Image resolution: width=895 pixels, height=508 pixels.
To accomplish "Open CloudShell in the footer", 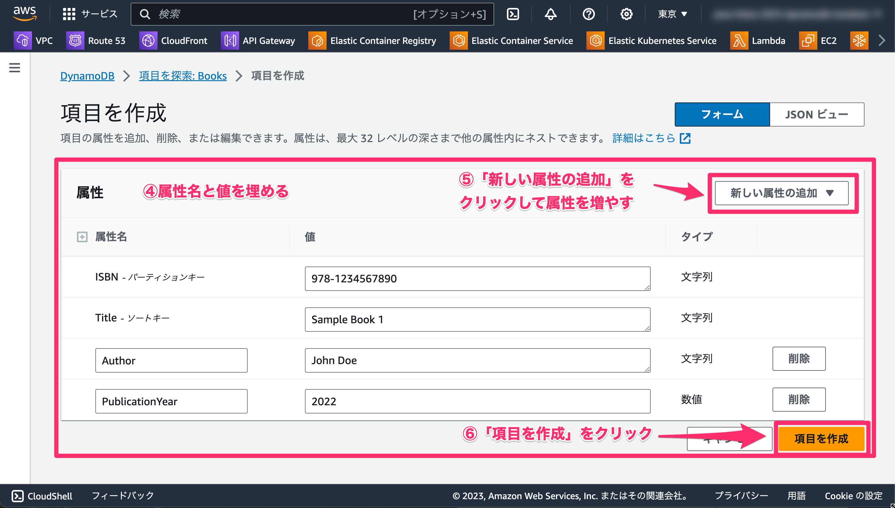I will pyautogui.click(x=42, y=496).
